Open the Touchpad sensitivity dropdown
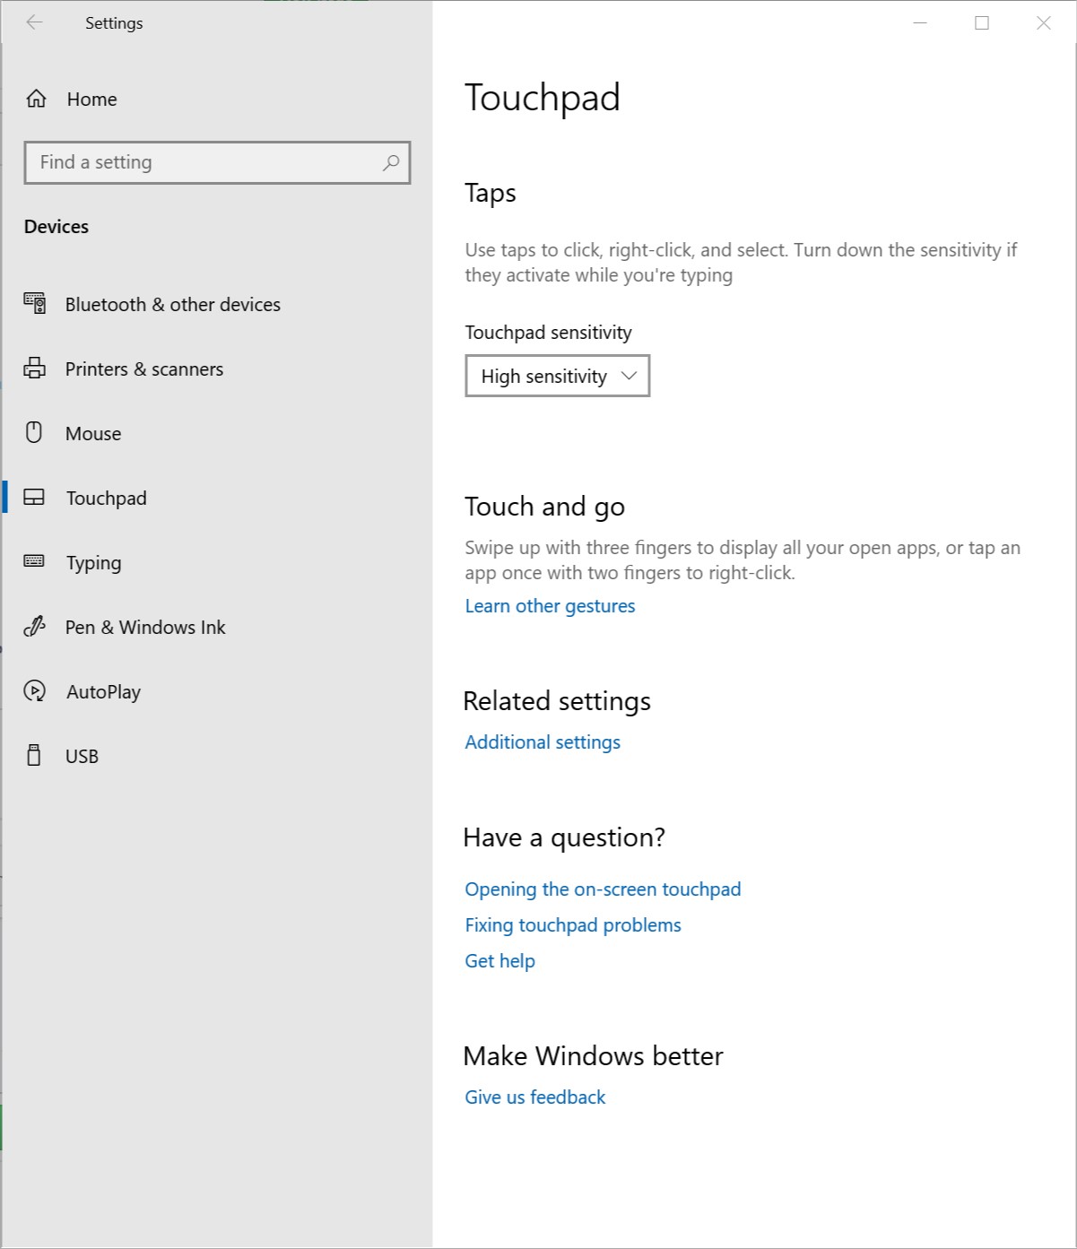Image resolution: width=1077 pixels, height=1249 pixels. [557, 376]
